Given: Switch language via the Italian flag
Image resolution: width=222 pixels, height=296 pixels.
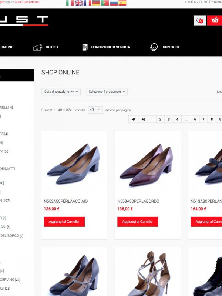Looking at the screenshot, I should [x=70, y=3].
